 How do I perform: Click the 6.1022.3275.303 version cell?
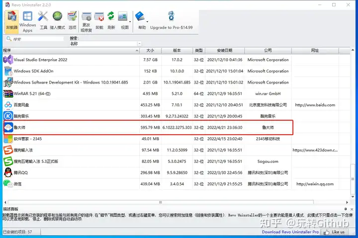coord(177,128)
